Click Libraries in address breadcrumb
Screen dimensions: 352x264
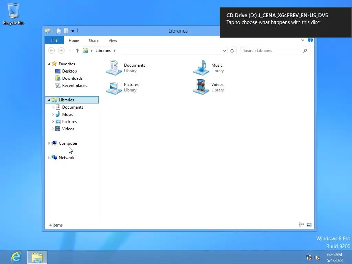click(x=103, y=51)
